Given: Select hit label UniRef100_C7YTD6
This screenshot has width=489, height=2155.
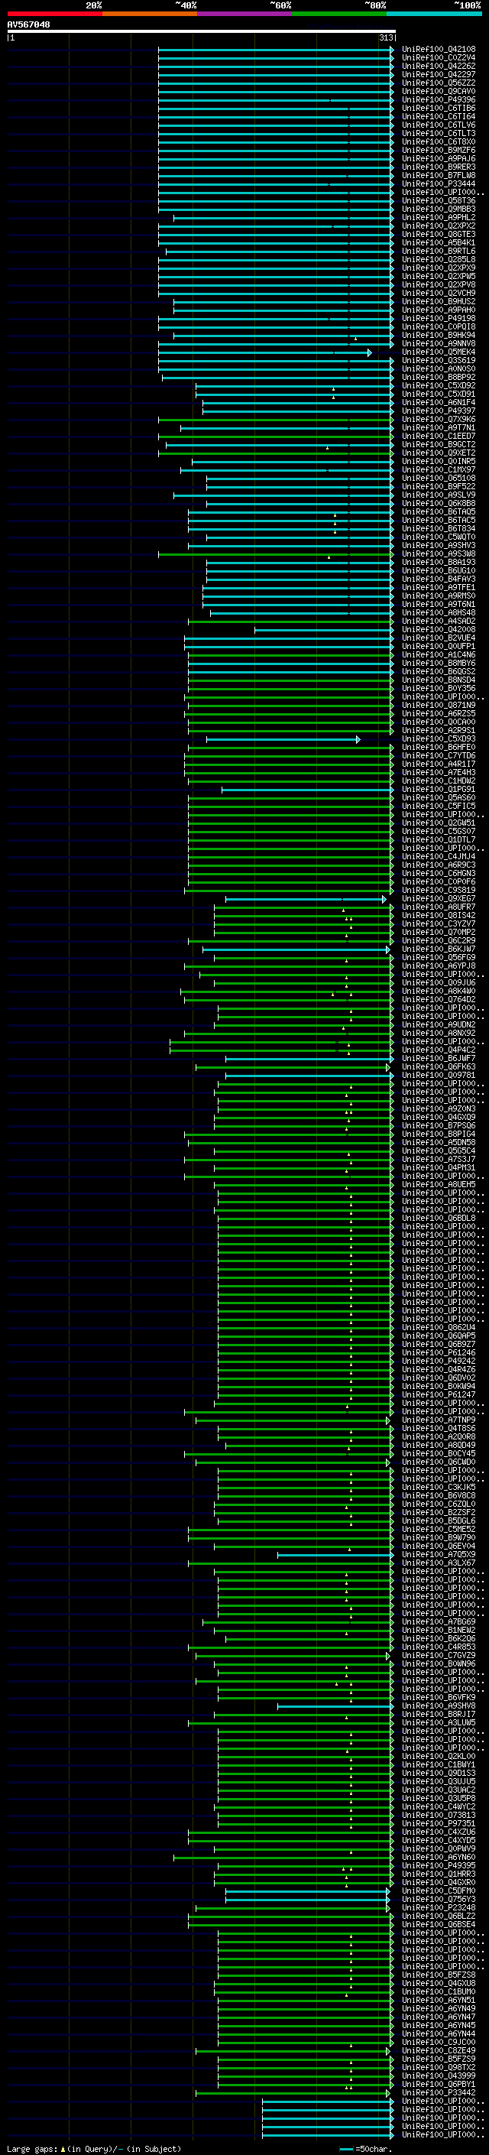Looking at the screenshot, I should coord(439,755).
